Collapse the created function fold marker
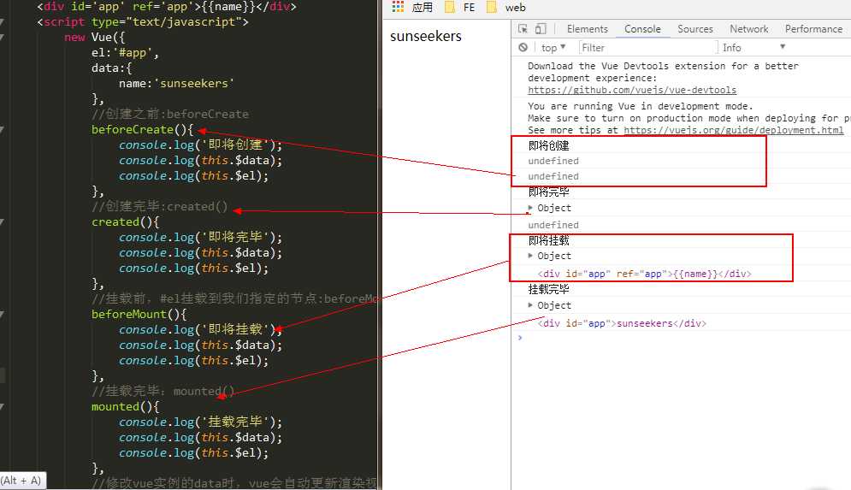 click(x=3, y=222)
